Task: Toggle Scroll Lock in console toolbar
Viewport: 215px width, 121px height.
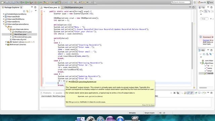Action: 185,93
